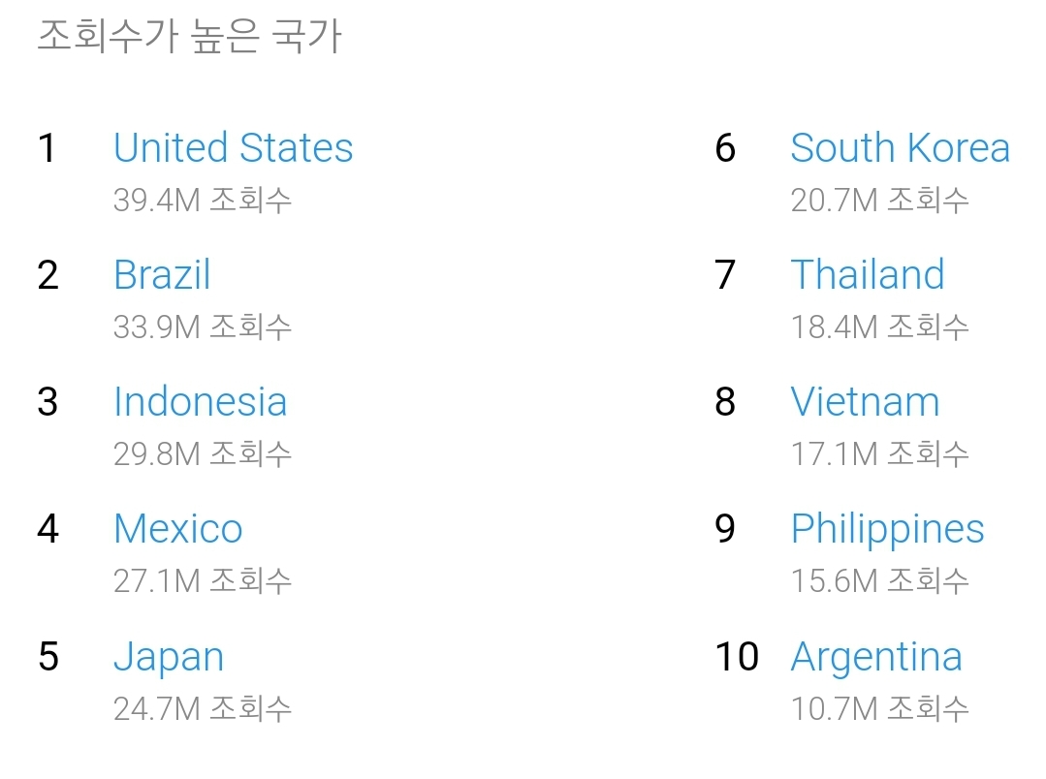Click the 10.7M 조회수 text under Argentina
Viewport: 1046px width, 779px height.
click(879, 708)
